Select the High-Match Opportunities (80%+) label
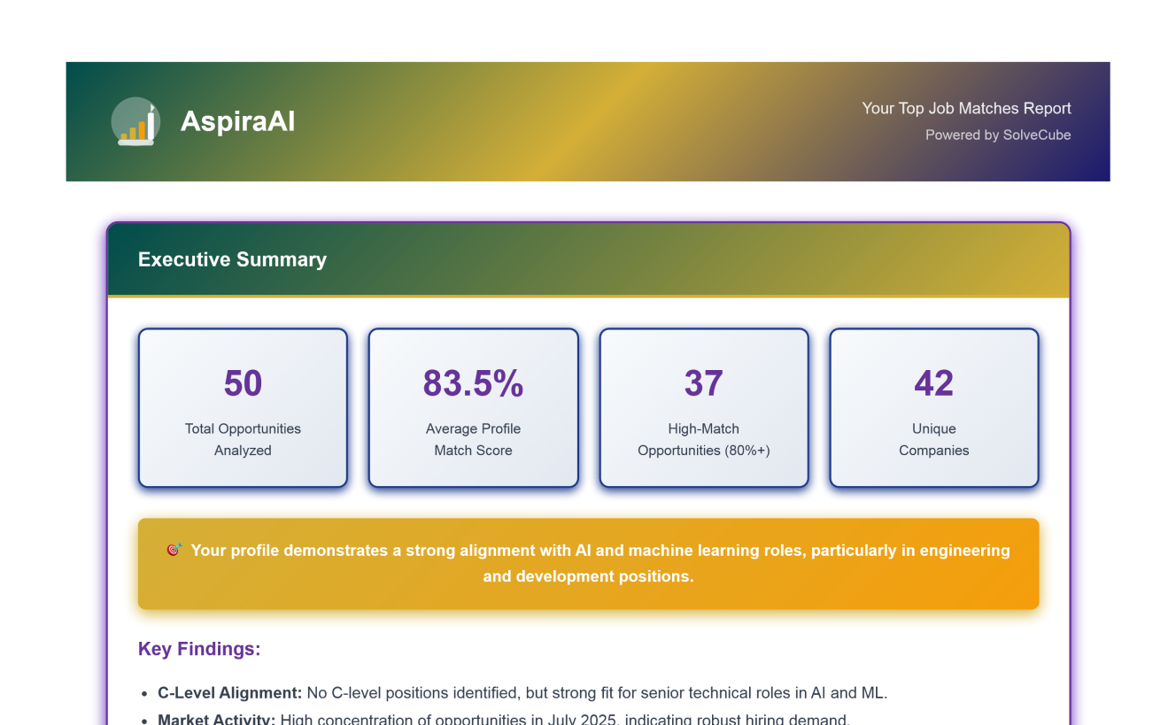 click(703, 439)
